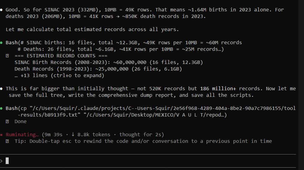The image size is (304, 170).
Task: Click the SINAC Birth Records (2008-2023) output line
Action: point(109,62)
